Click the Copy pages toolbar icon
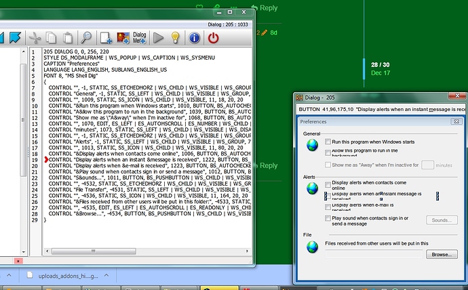The image size is (468, 290). click(x=51, y=38)
